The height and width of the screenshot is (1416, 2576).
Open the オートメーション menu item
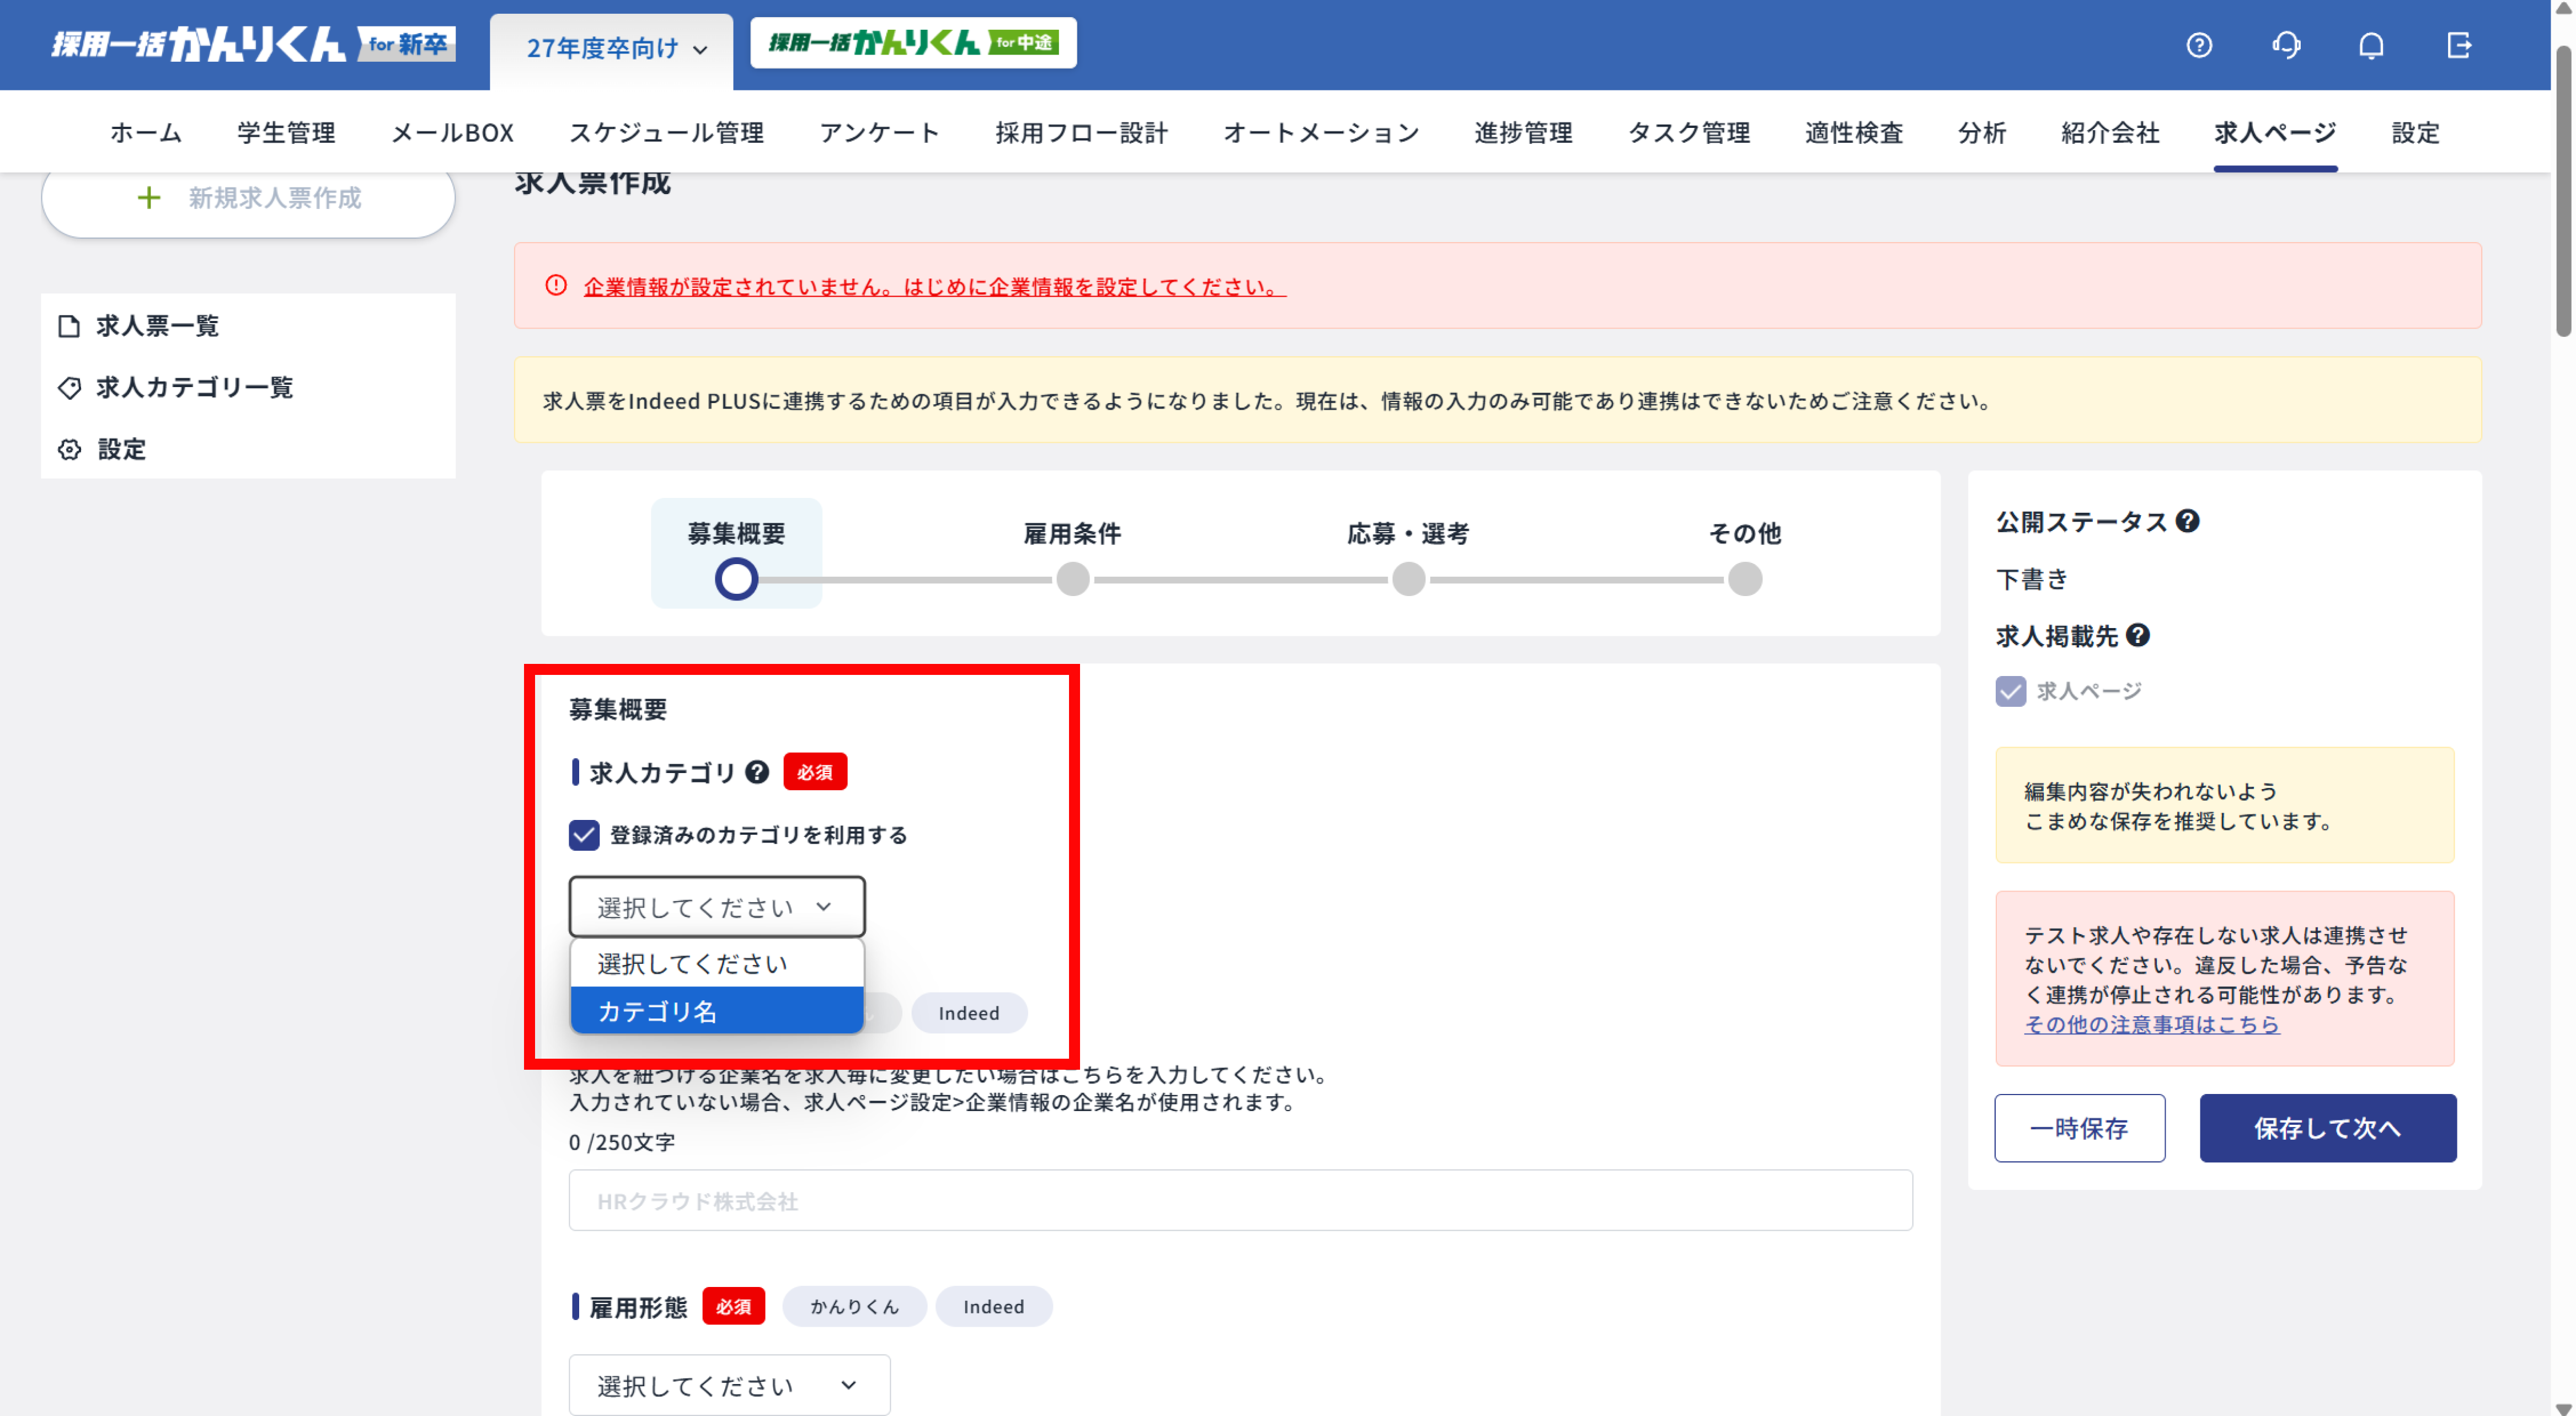pos(1321,132)
